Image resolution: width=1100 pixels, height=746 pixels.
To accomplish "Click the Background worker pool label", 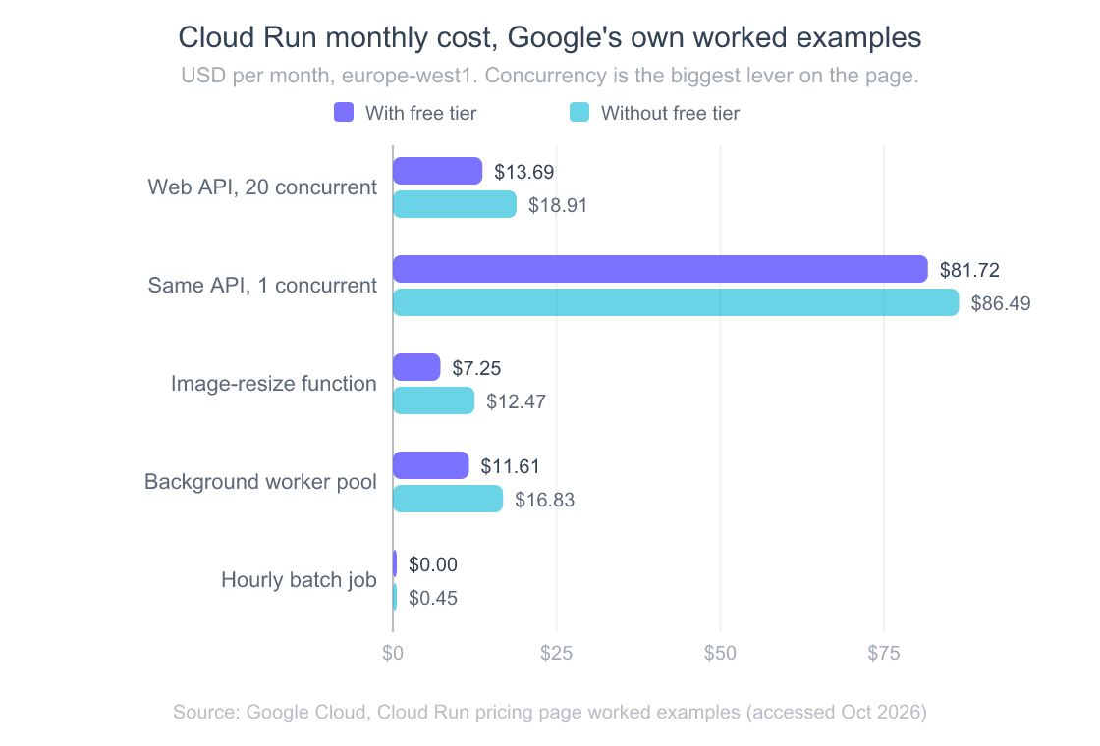I will point(260,482).
